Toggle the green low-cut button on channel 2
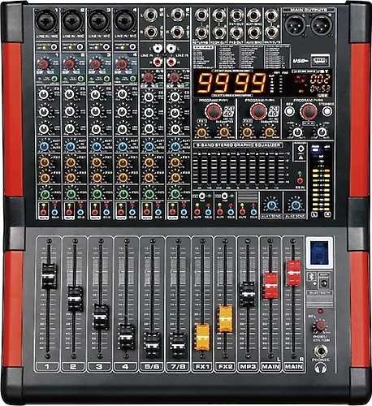This screenshot has height=406, width=372. tap(81, 79)
